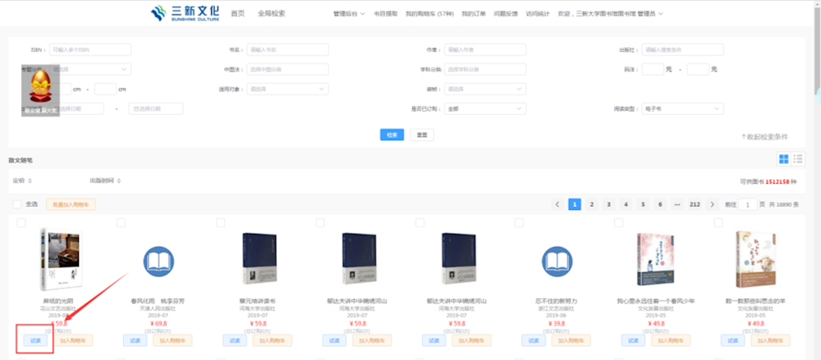Click 试读 under 麻纸的光阴
The image size is (821, 360).
[x=35, y=340]
